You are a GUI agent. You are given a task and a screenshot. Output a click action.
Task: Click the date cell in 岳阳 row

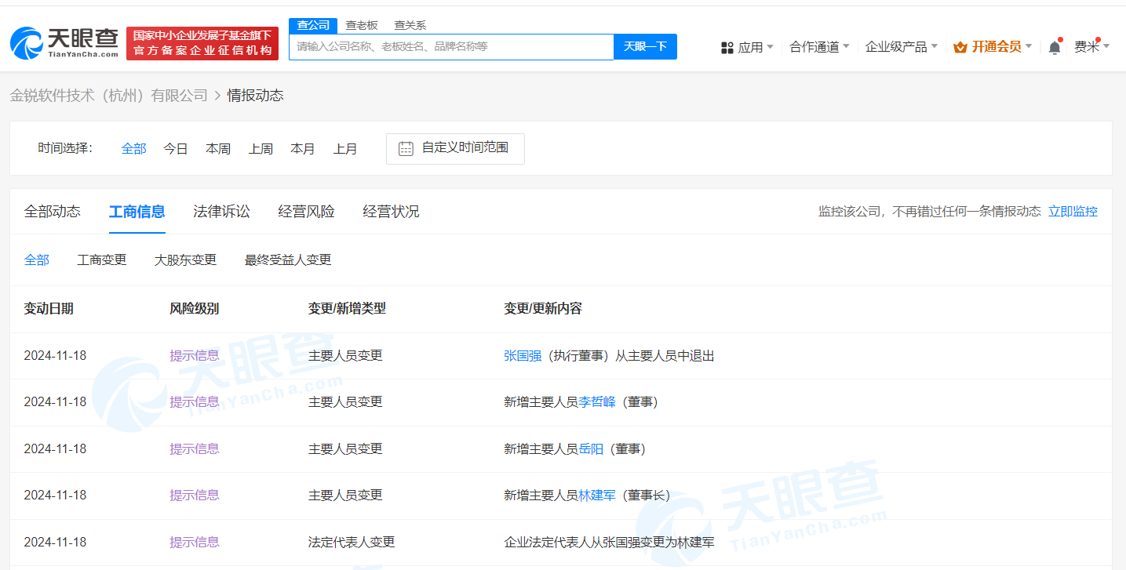55,449
